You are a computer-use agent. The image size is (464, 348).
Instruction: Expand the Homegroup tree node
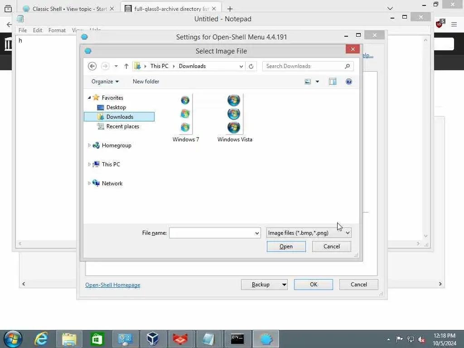89,145
